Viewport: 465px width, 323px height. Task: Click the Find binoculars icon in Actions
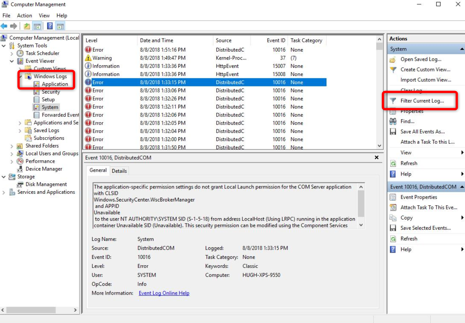(x=393, y=121)
